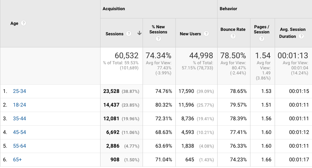Click the Pages / Session help icon

[x=262, y=39]
